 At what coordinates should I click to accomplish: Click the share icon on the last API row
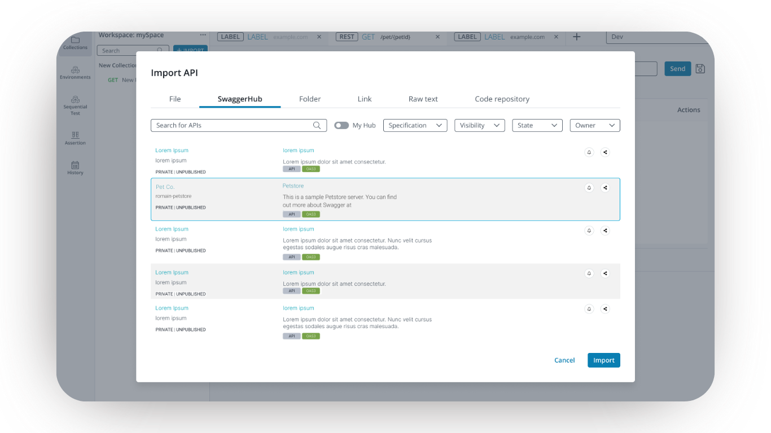(x=605, y=309)
